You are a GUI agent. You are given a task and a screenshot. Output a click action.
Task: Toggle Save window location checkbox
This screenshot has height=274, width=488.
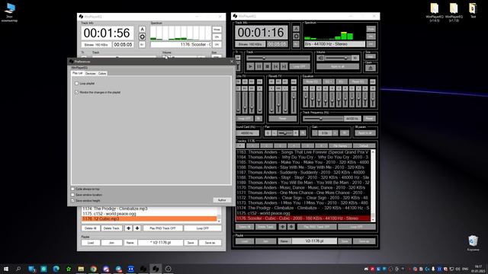(x=73, y=195)
